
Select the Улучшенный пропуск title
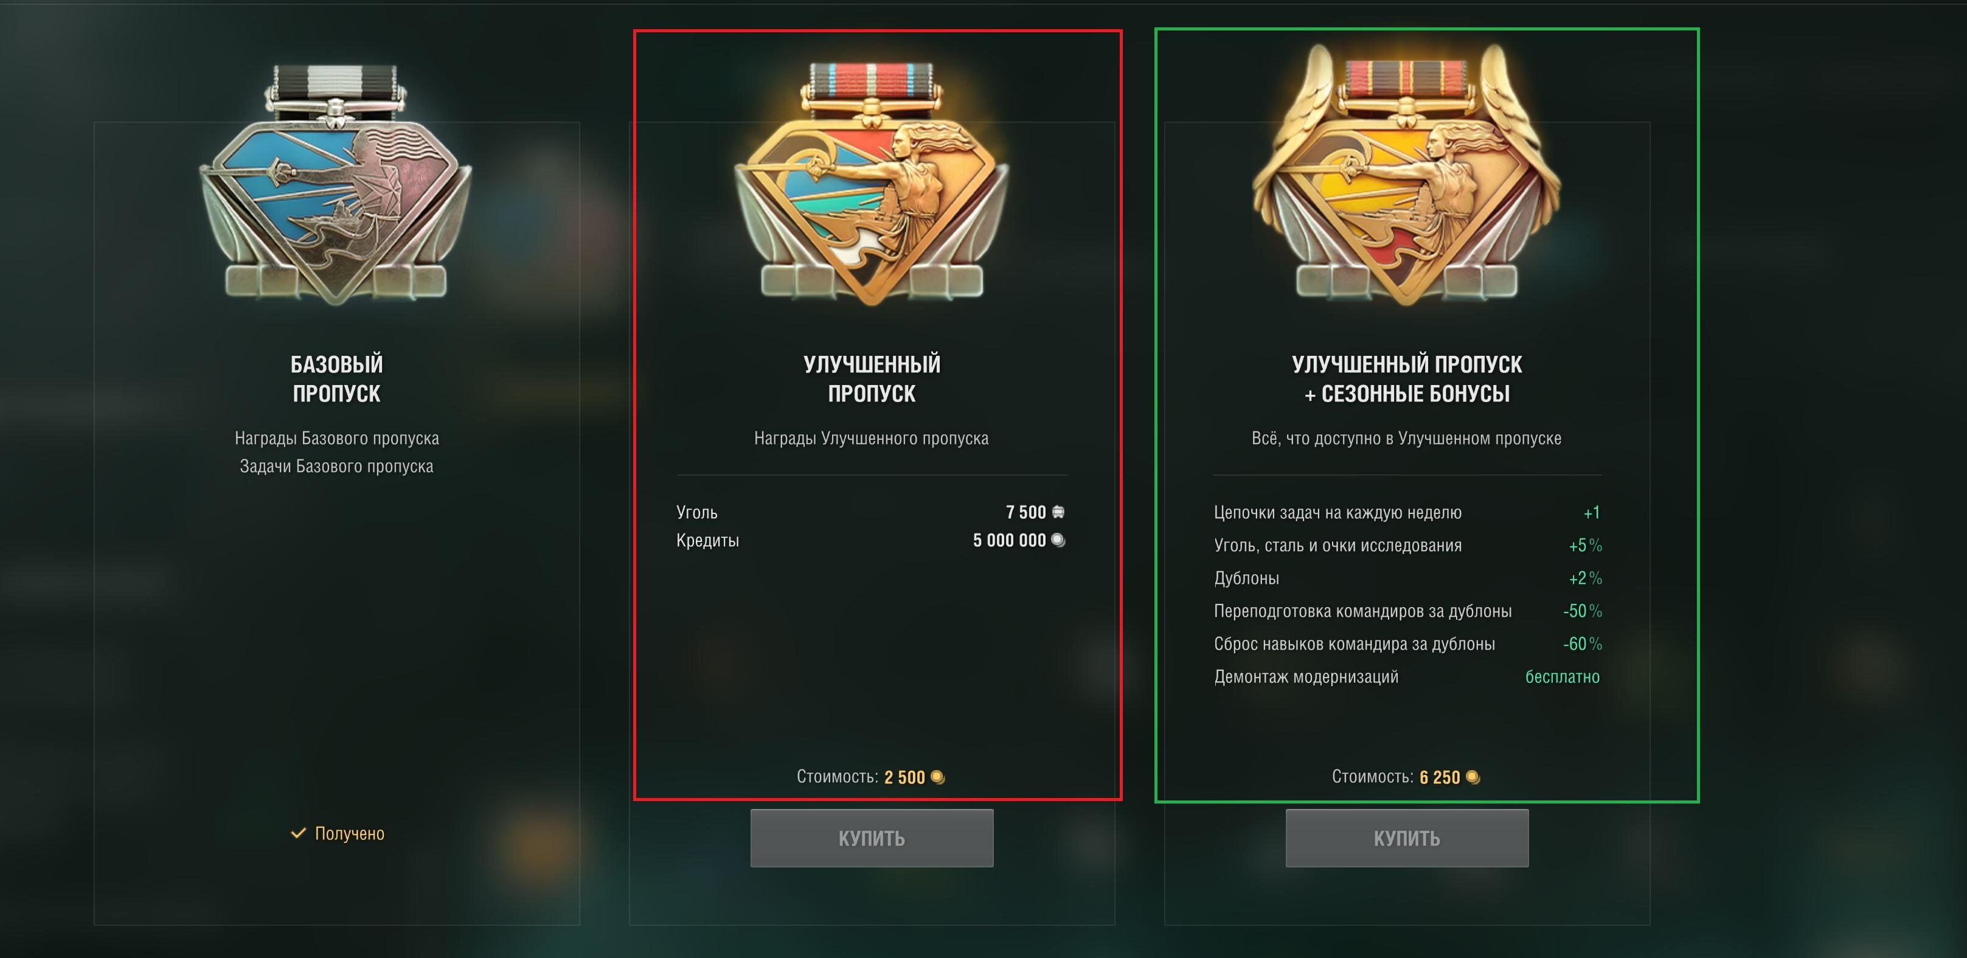(x=871, y=378)
